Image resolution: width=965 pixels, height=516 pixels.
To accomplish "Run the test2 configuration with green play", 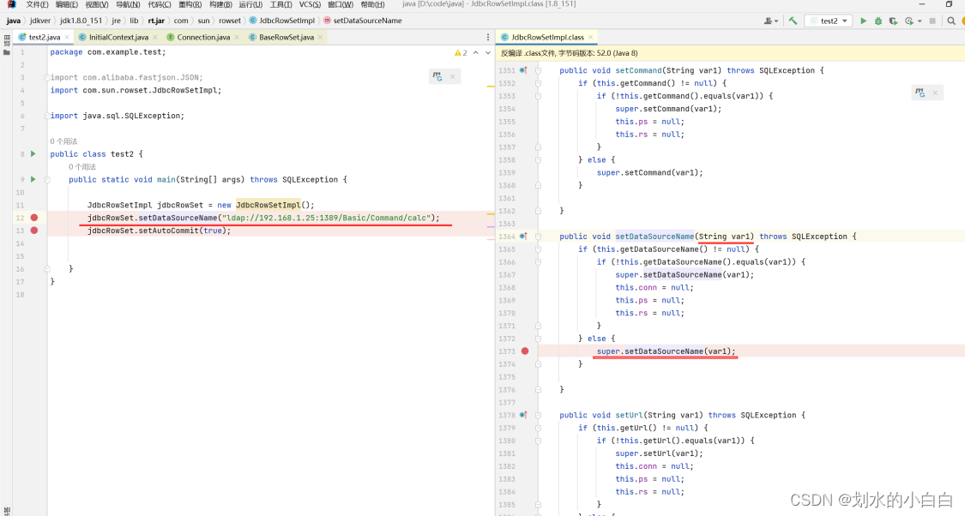I will pyautogui.click(x=864, y=21).
